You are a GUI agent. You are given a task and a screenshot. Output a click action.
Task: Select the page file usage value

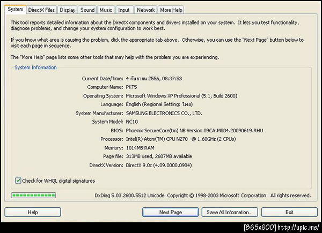pos(159,156)
